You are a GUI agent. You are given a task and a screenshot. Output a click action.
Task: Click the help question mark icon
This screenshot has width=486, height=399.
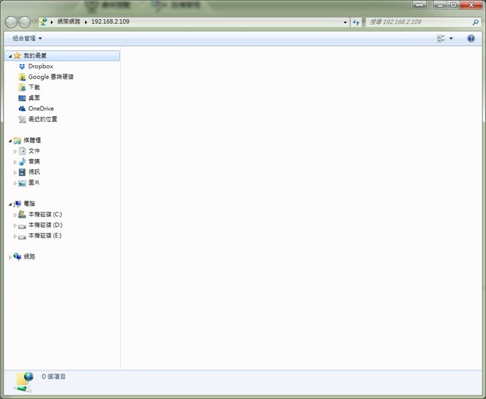click(x=471, y=38)
